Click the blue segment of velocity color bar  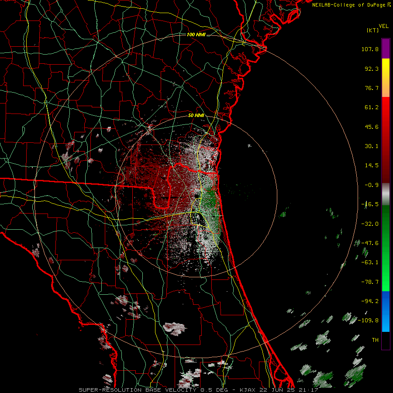386,311
